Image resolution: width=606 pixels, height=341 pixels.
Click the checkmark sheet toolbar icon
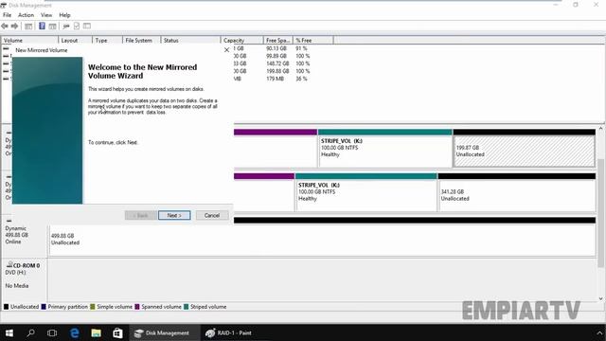(x=77, y=26)
